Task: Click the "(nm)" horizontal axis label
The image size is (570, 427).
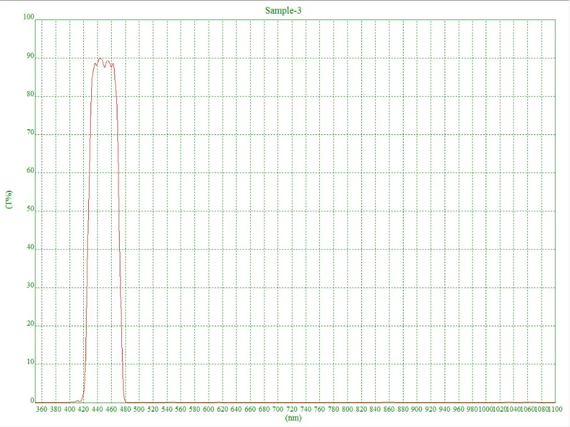Action: coord(294,418)
